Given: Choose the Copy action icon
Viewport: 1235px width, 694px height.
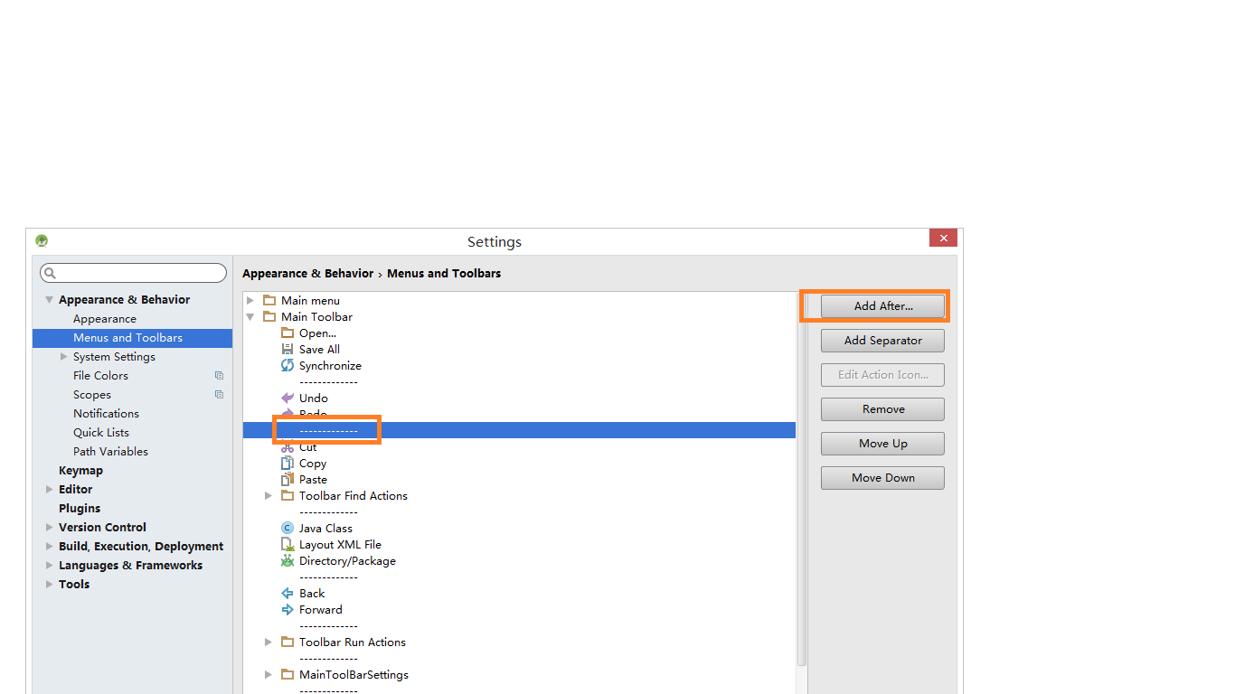Looking at the screenshot, I should [288, 463].
